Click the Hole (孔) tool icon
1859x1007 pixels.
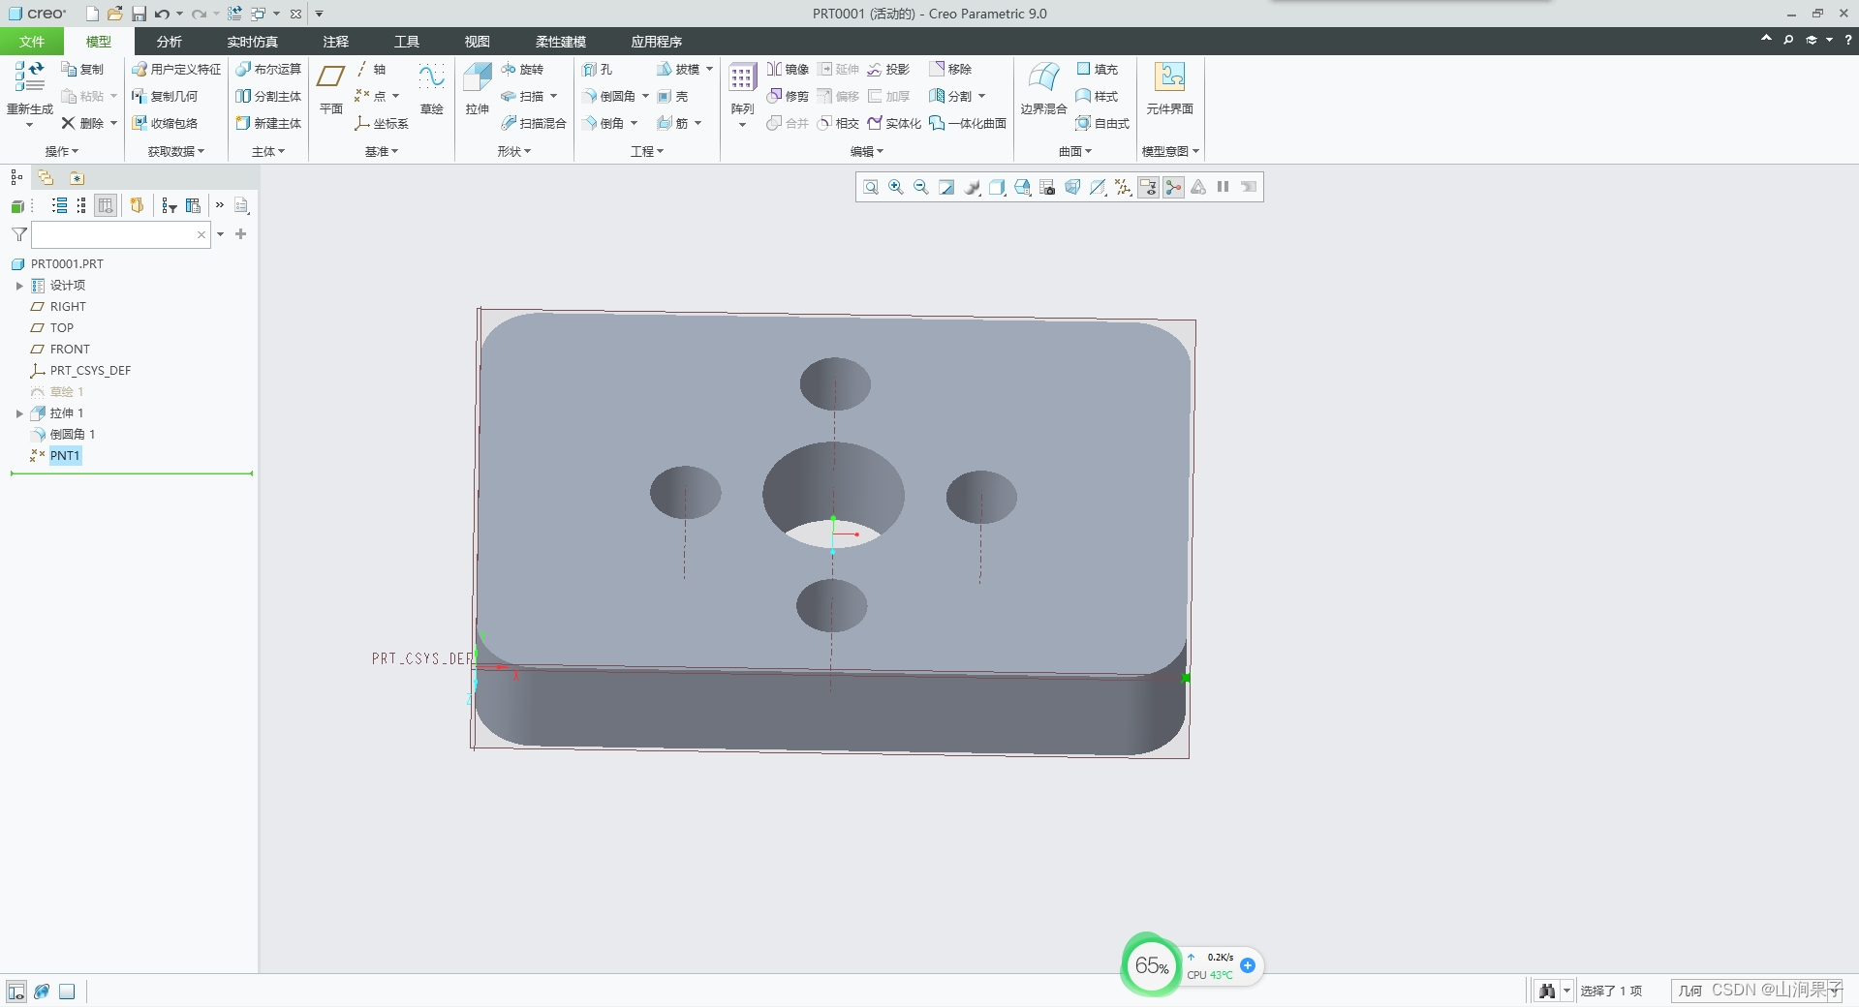tap(591, 70)
